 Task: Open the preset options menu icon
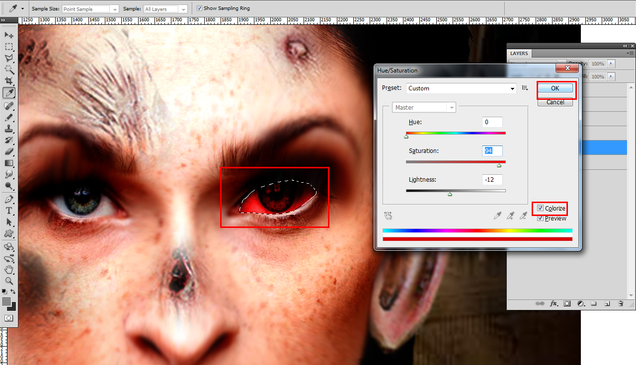coord(525,88)
